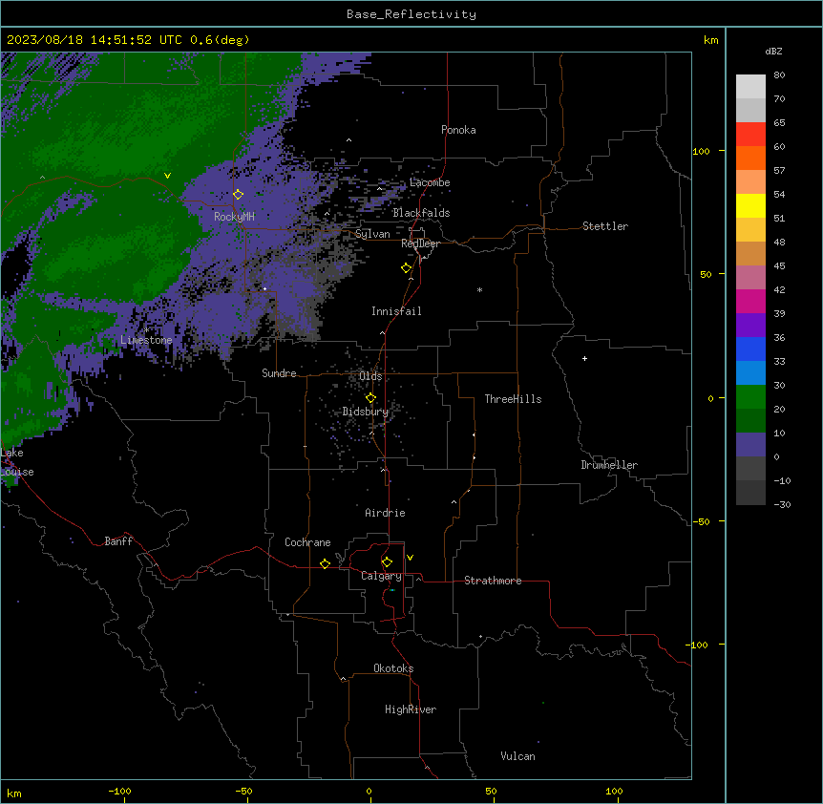Image resolution: width=823 pixels, height=804 pixels.
Task: Click the RedDeer city label
Action: tap(420, 243)
